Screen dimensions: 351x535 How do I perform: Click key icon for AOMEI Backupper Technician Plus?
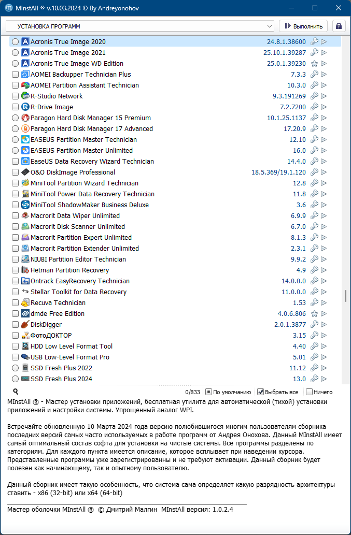point(314,75)
